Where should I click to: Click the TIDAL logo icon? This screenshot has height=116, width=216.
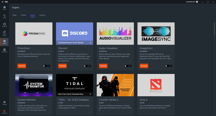(74, 78)
